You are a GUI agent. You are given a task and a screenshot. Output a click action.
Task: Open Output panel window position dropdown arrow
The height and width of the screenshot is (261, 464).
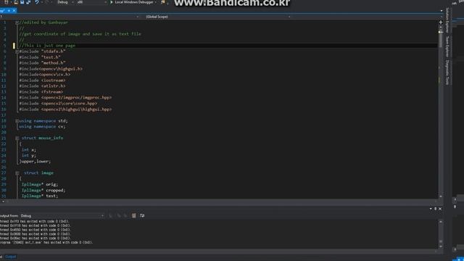(x=431, y=209)
